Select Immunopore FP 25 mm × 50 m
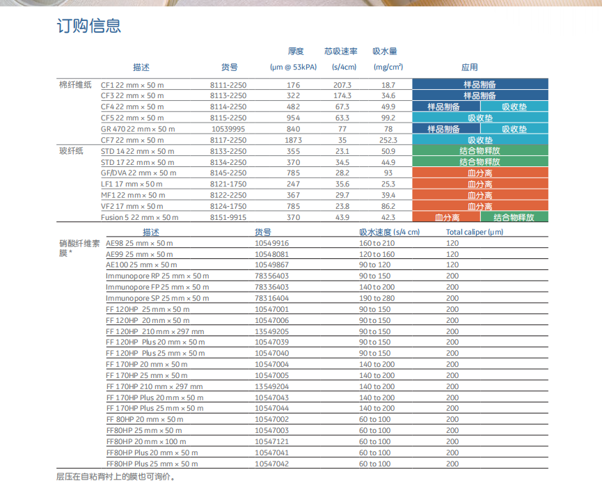Image resolution: width=602 pixels, height=488 pixels. [157, 288]
